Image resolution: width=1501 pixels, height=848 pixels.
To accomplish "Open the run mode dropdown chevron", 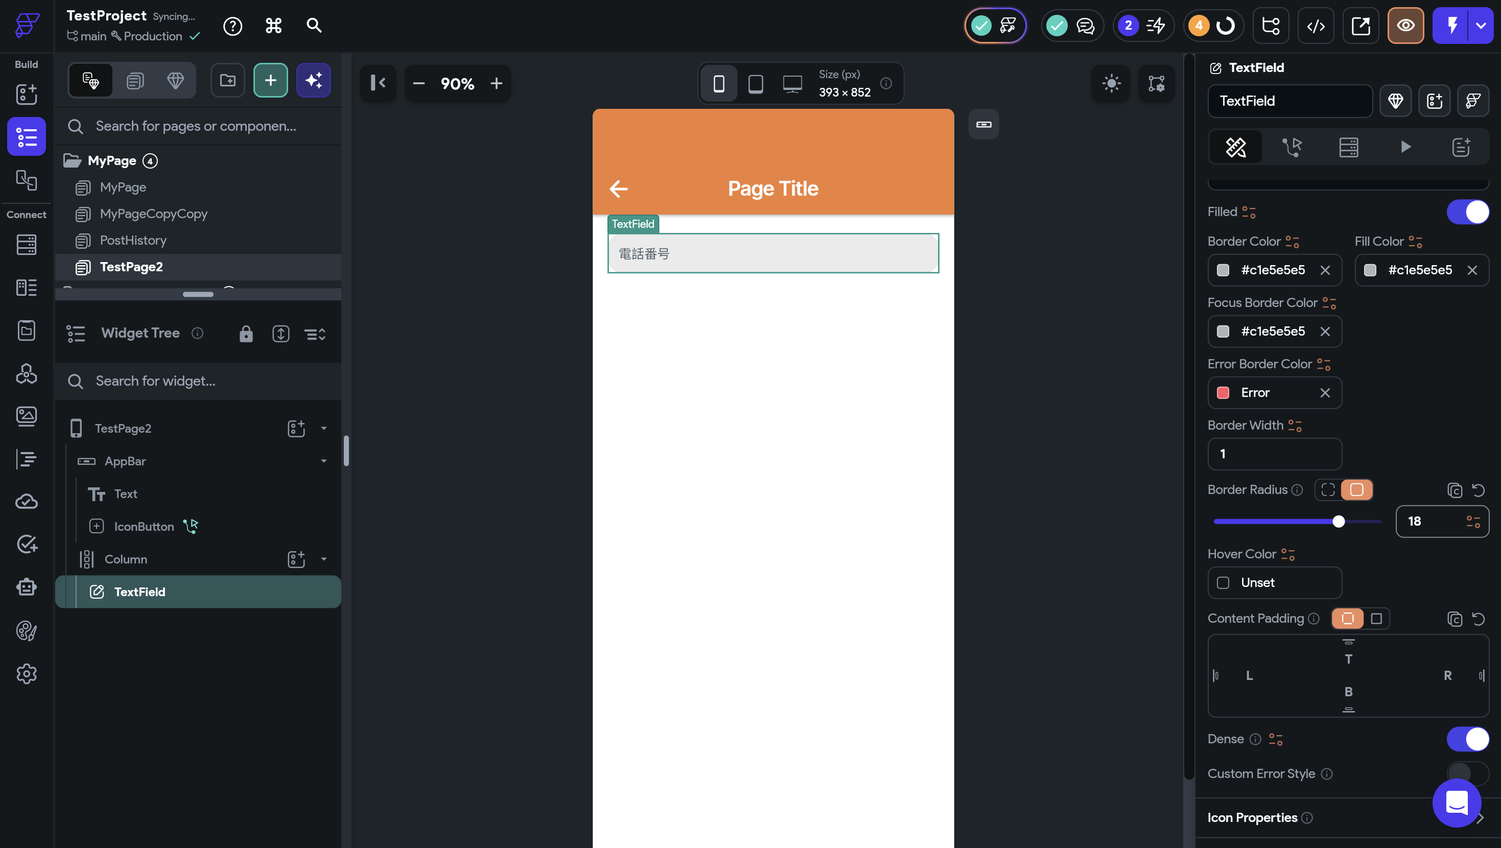I will point(1481,26).
